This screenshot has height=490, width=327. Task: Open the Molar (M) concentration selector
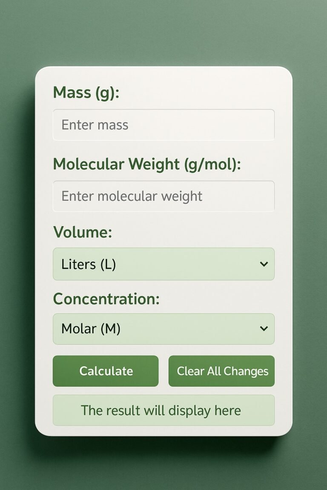[163, 329]
